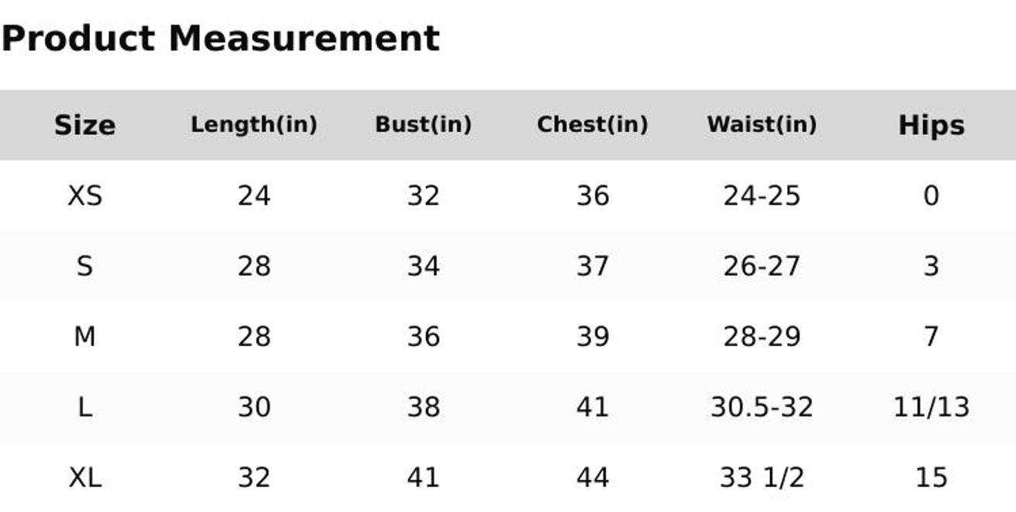The width and height of the screenshot is (1016, 512).
Task: Click the Size column header
Action: (85, 125)
